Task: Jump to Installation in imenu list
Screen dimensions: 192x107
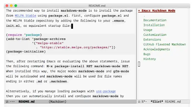Action: (x=154, y=25)
